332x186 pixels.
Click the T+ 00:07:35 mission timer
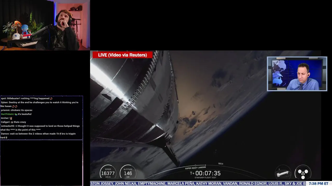click(x=205, y=173)
